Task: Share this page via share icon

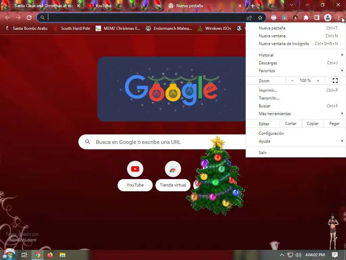Action: pos(249,18)
